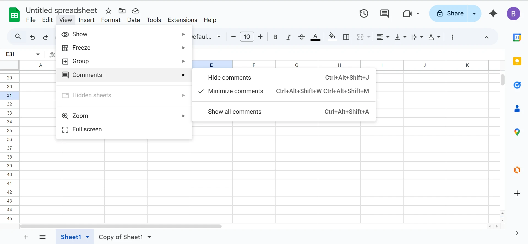
Task: Toggle italic formatting
Action: (288, 37)
